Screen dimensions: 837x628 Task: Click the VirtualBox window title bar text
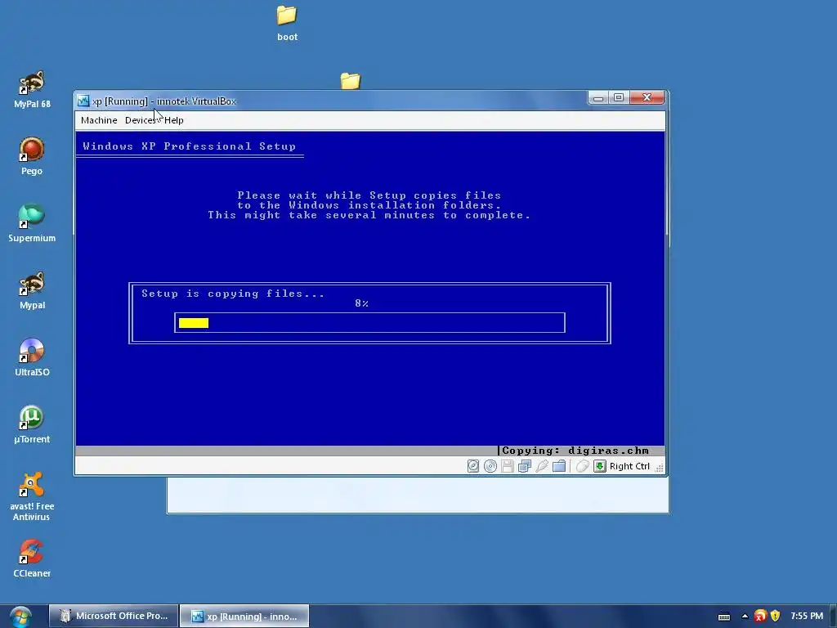click(x=163, y=101)
